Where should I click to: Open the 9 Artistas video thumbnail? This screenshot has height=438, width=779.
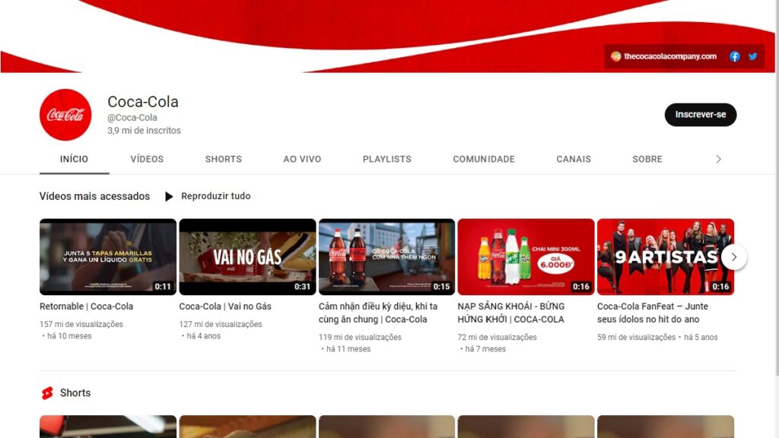pyautogui.click(x=665, y=257)
